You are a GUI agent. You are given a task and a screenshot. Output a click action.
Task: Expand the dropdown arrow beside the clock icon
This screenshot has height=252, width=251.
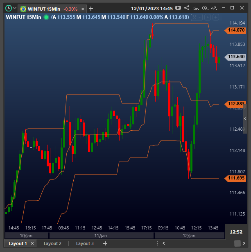click(15, 8)
